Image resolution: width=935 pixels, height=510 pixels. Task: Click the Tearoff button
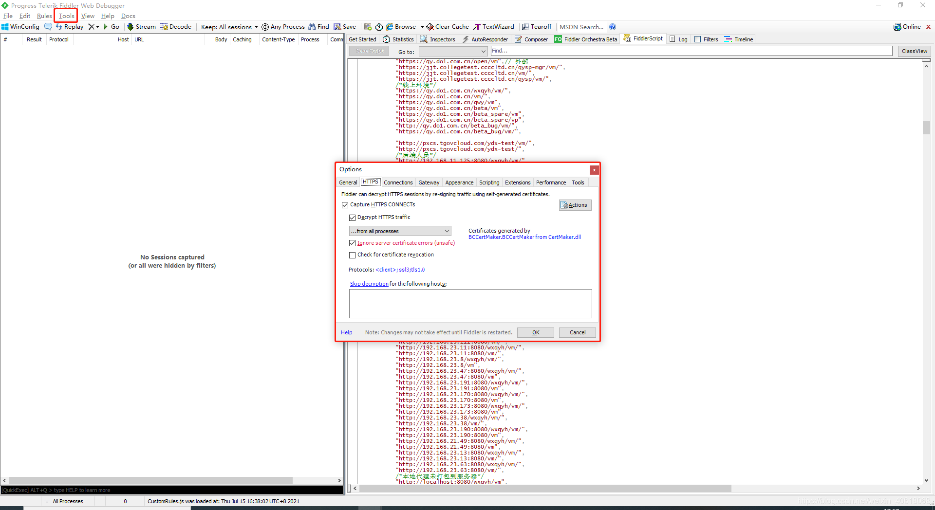pyautogui.click(x=537, y=27)
